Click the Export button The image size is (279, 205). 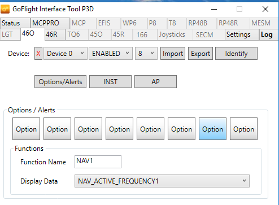(200, 54)
